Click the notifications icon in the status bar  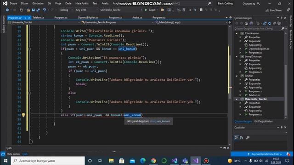(x=288, y=154)
